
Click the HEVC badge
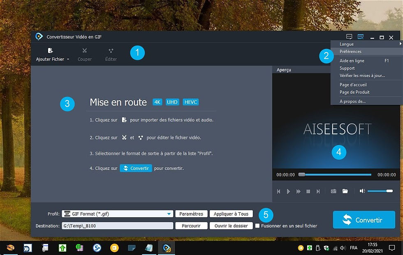191,102
